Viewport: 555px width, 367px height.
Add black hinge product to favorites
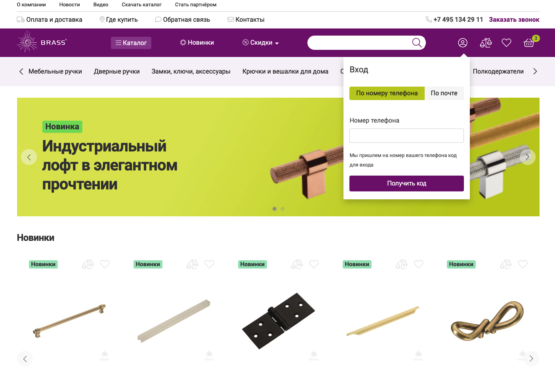pyautogui.click(x=314, y=264)
